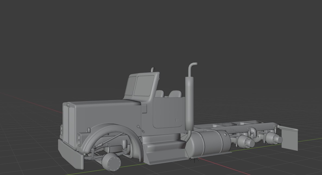Click the front bumper of the truck
322x175 pixels.
coord(71,154)
